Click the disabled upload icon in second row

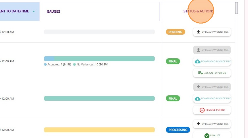(198, 50)
